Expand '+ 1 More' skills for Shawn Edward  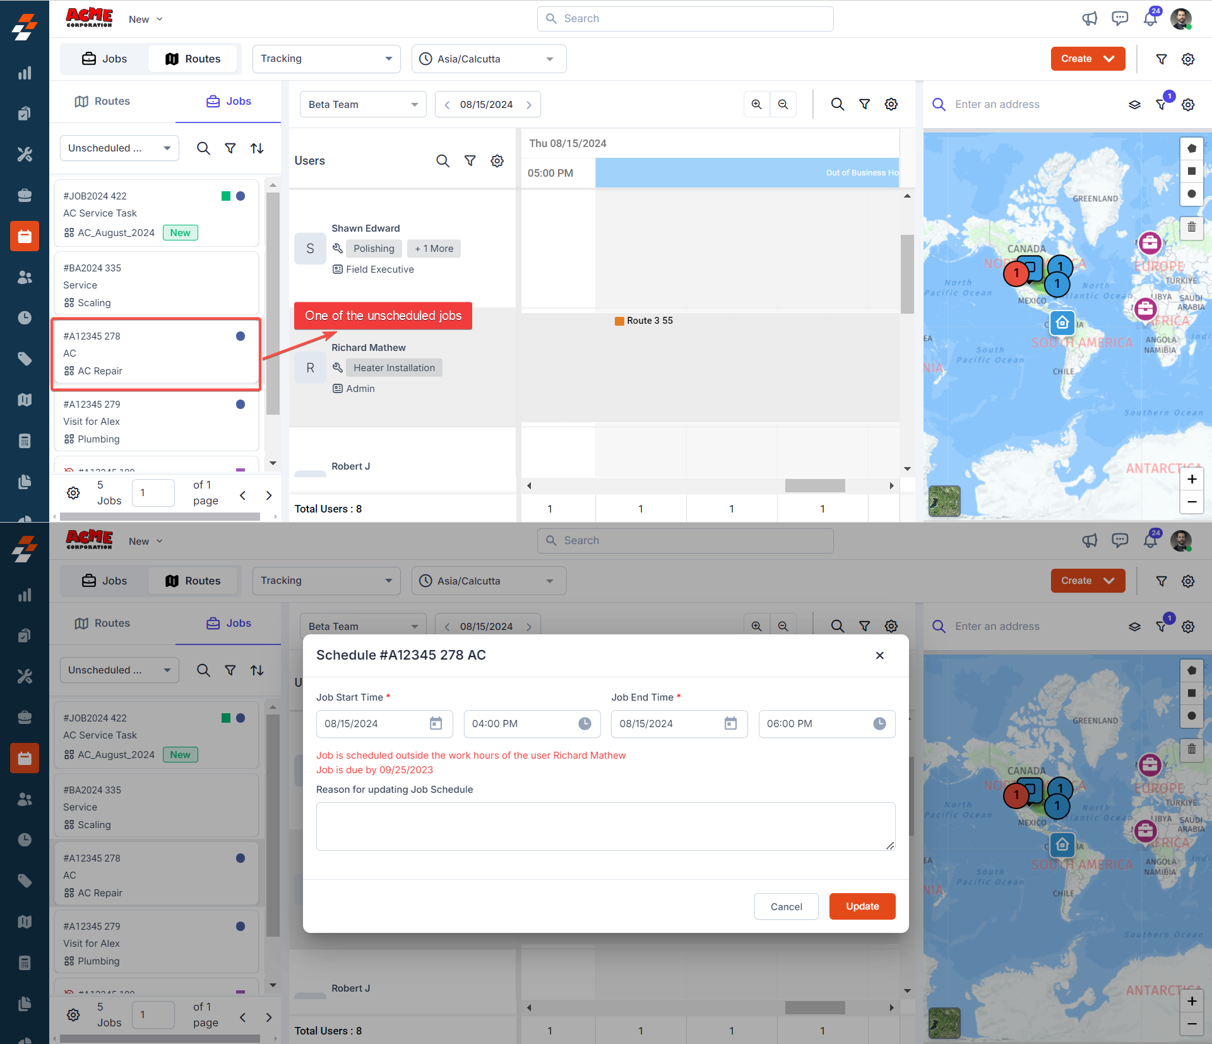coord(434,249)
